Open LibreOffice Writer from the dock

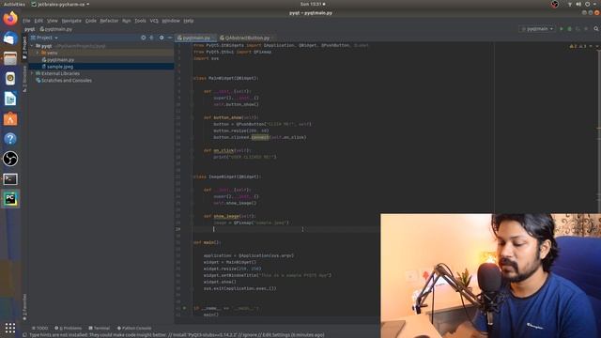pos(10,99)
